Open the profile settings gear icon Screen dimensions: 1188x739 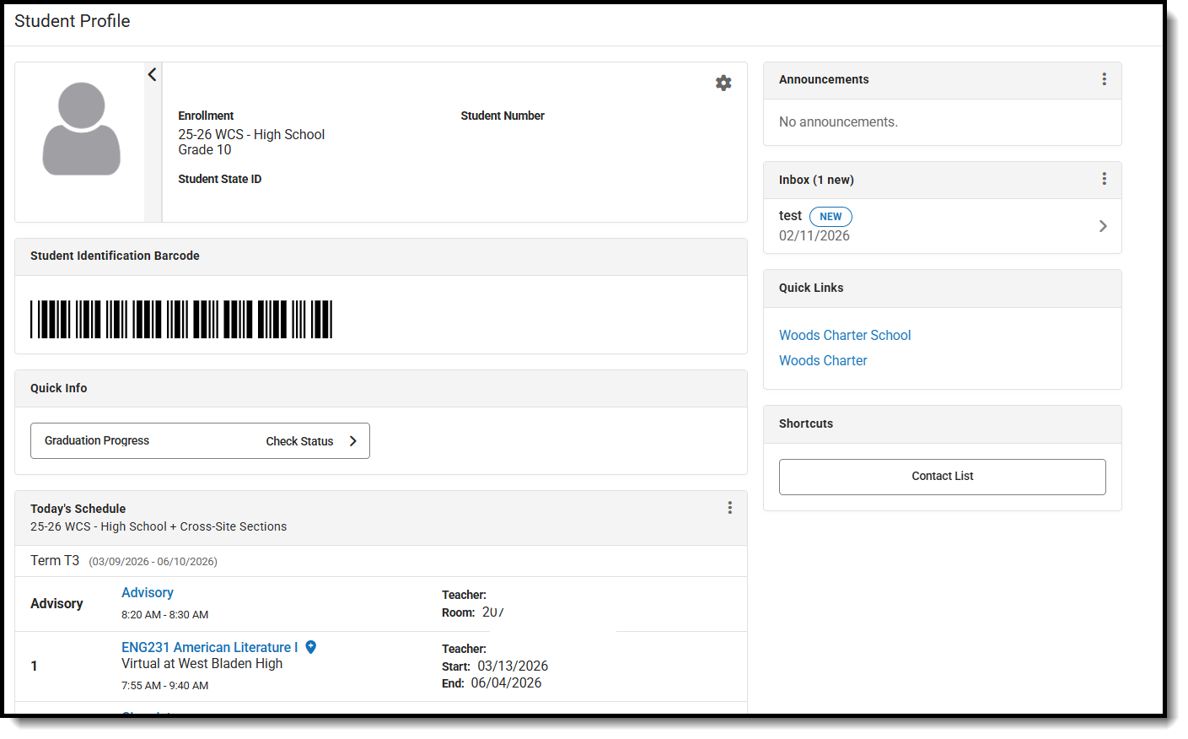[723, 83]
